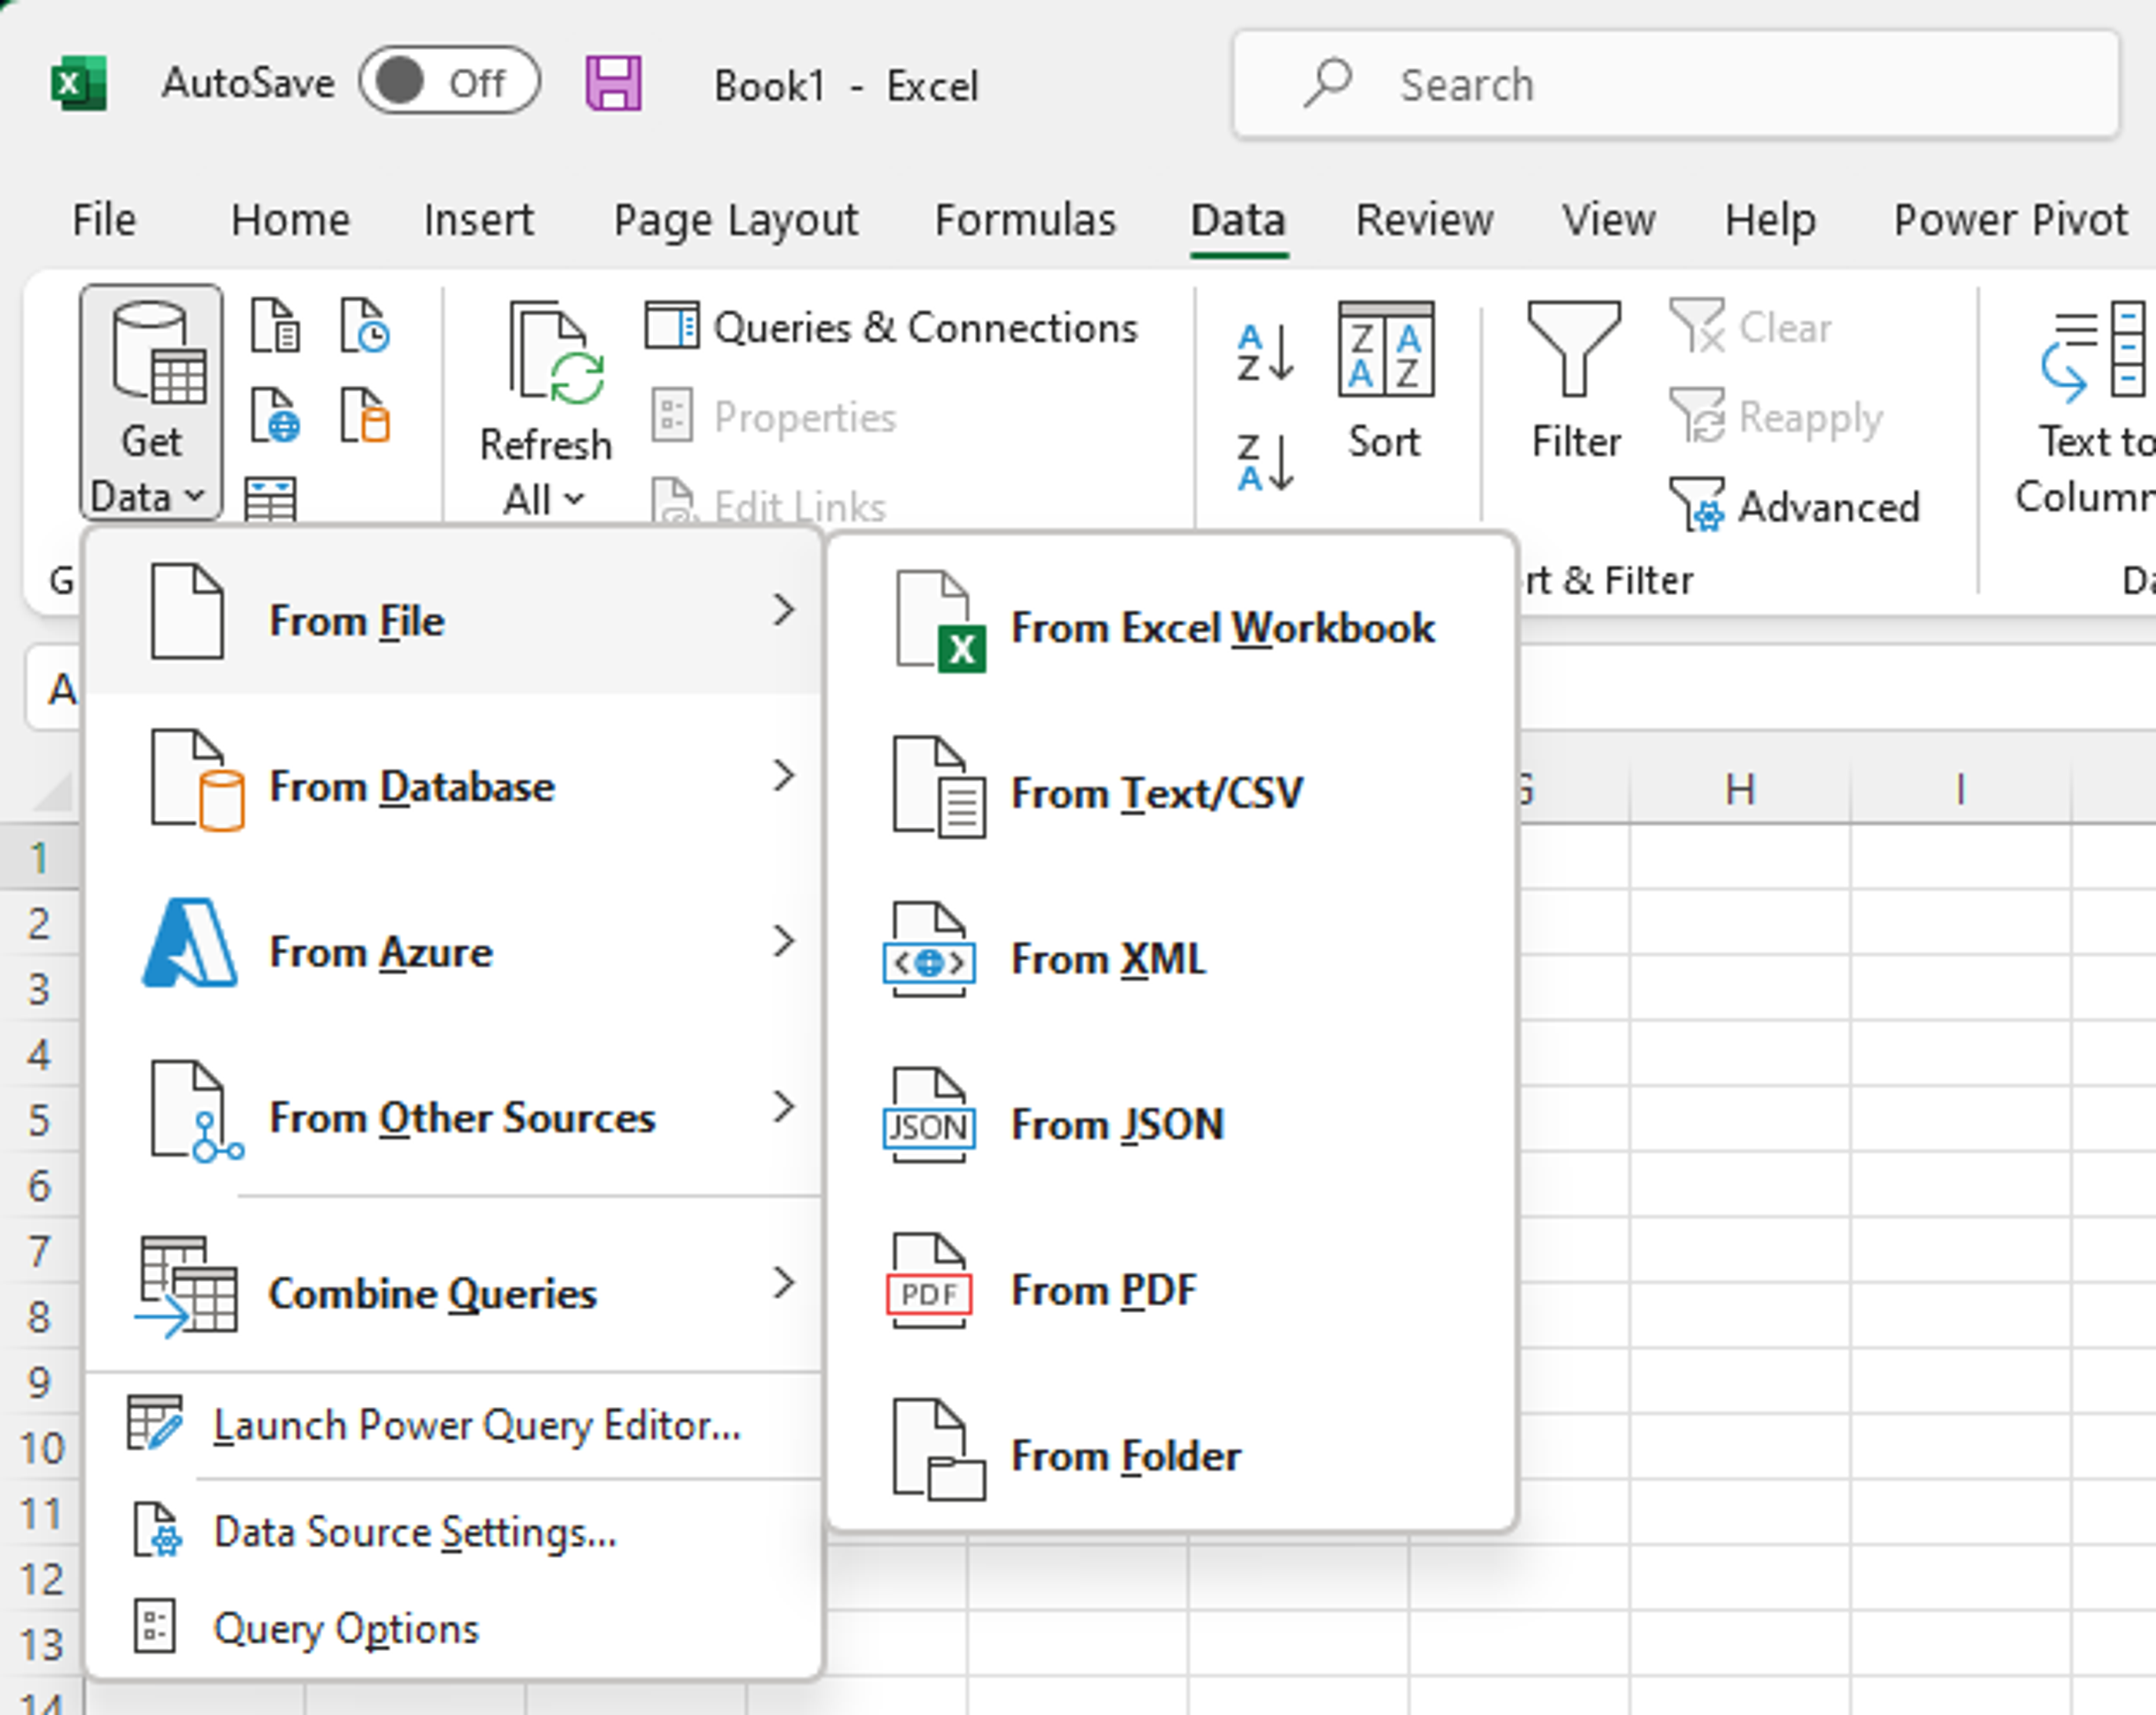Select row 5 header
The height and width of the screenshot is (1715, 2156).
[40, 1120]
